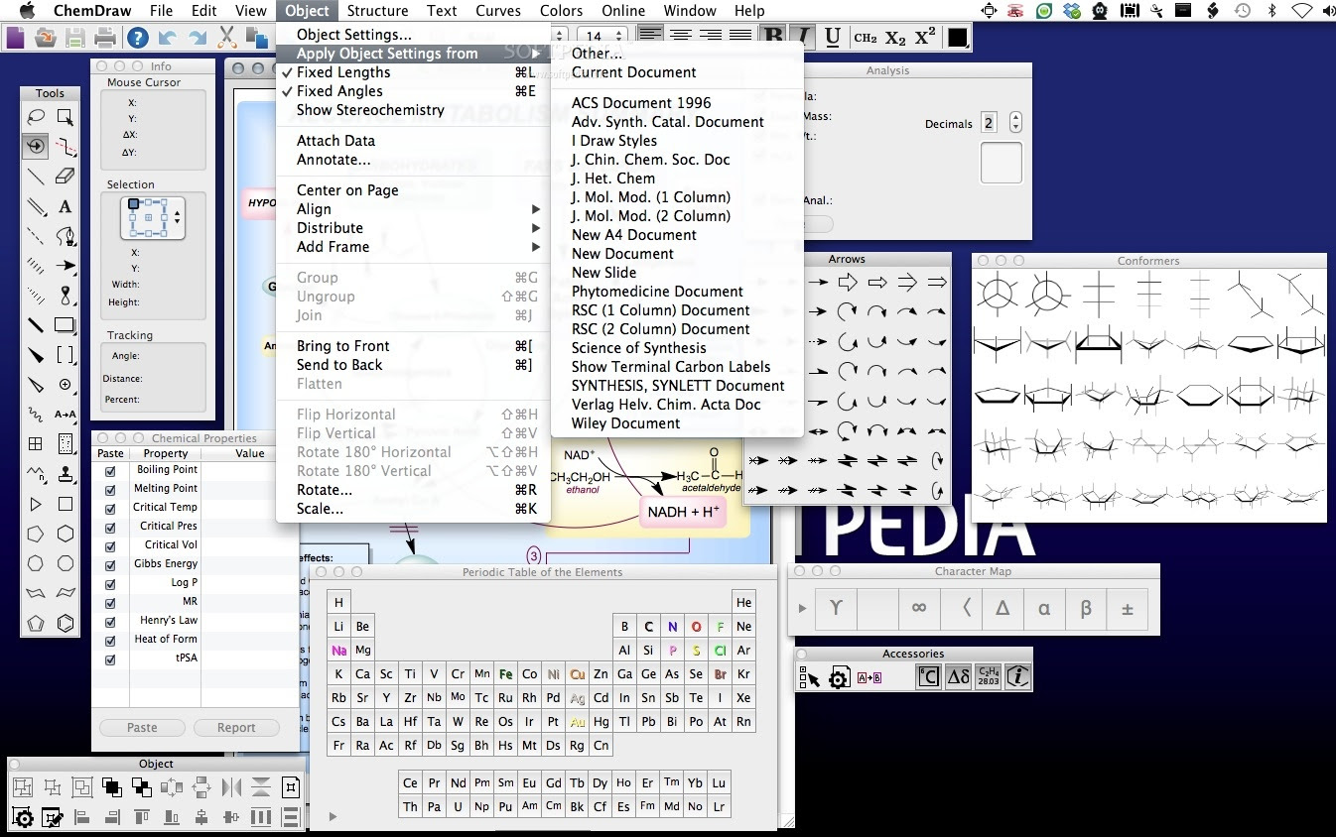Choose Wiley Document style

[x=677, y=423]
